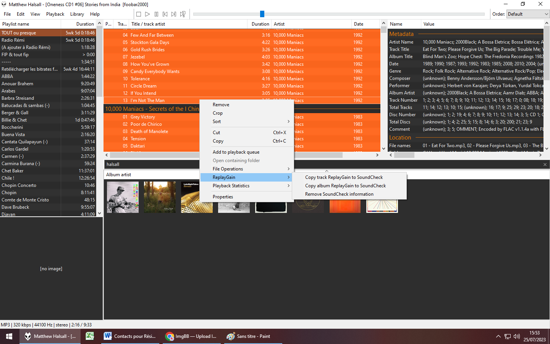Select Copy from the context menu
The image size is (550, 344).
point(247,141)
